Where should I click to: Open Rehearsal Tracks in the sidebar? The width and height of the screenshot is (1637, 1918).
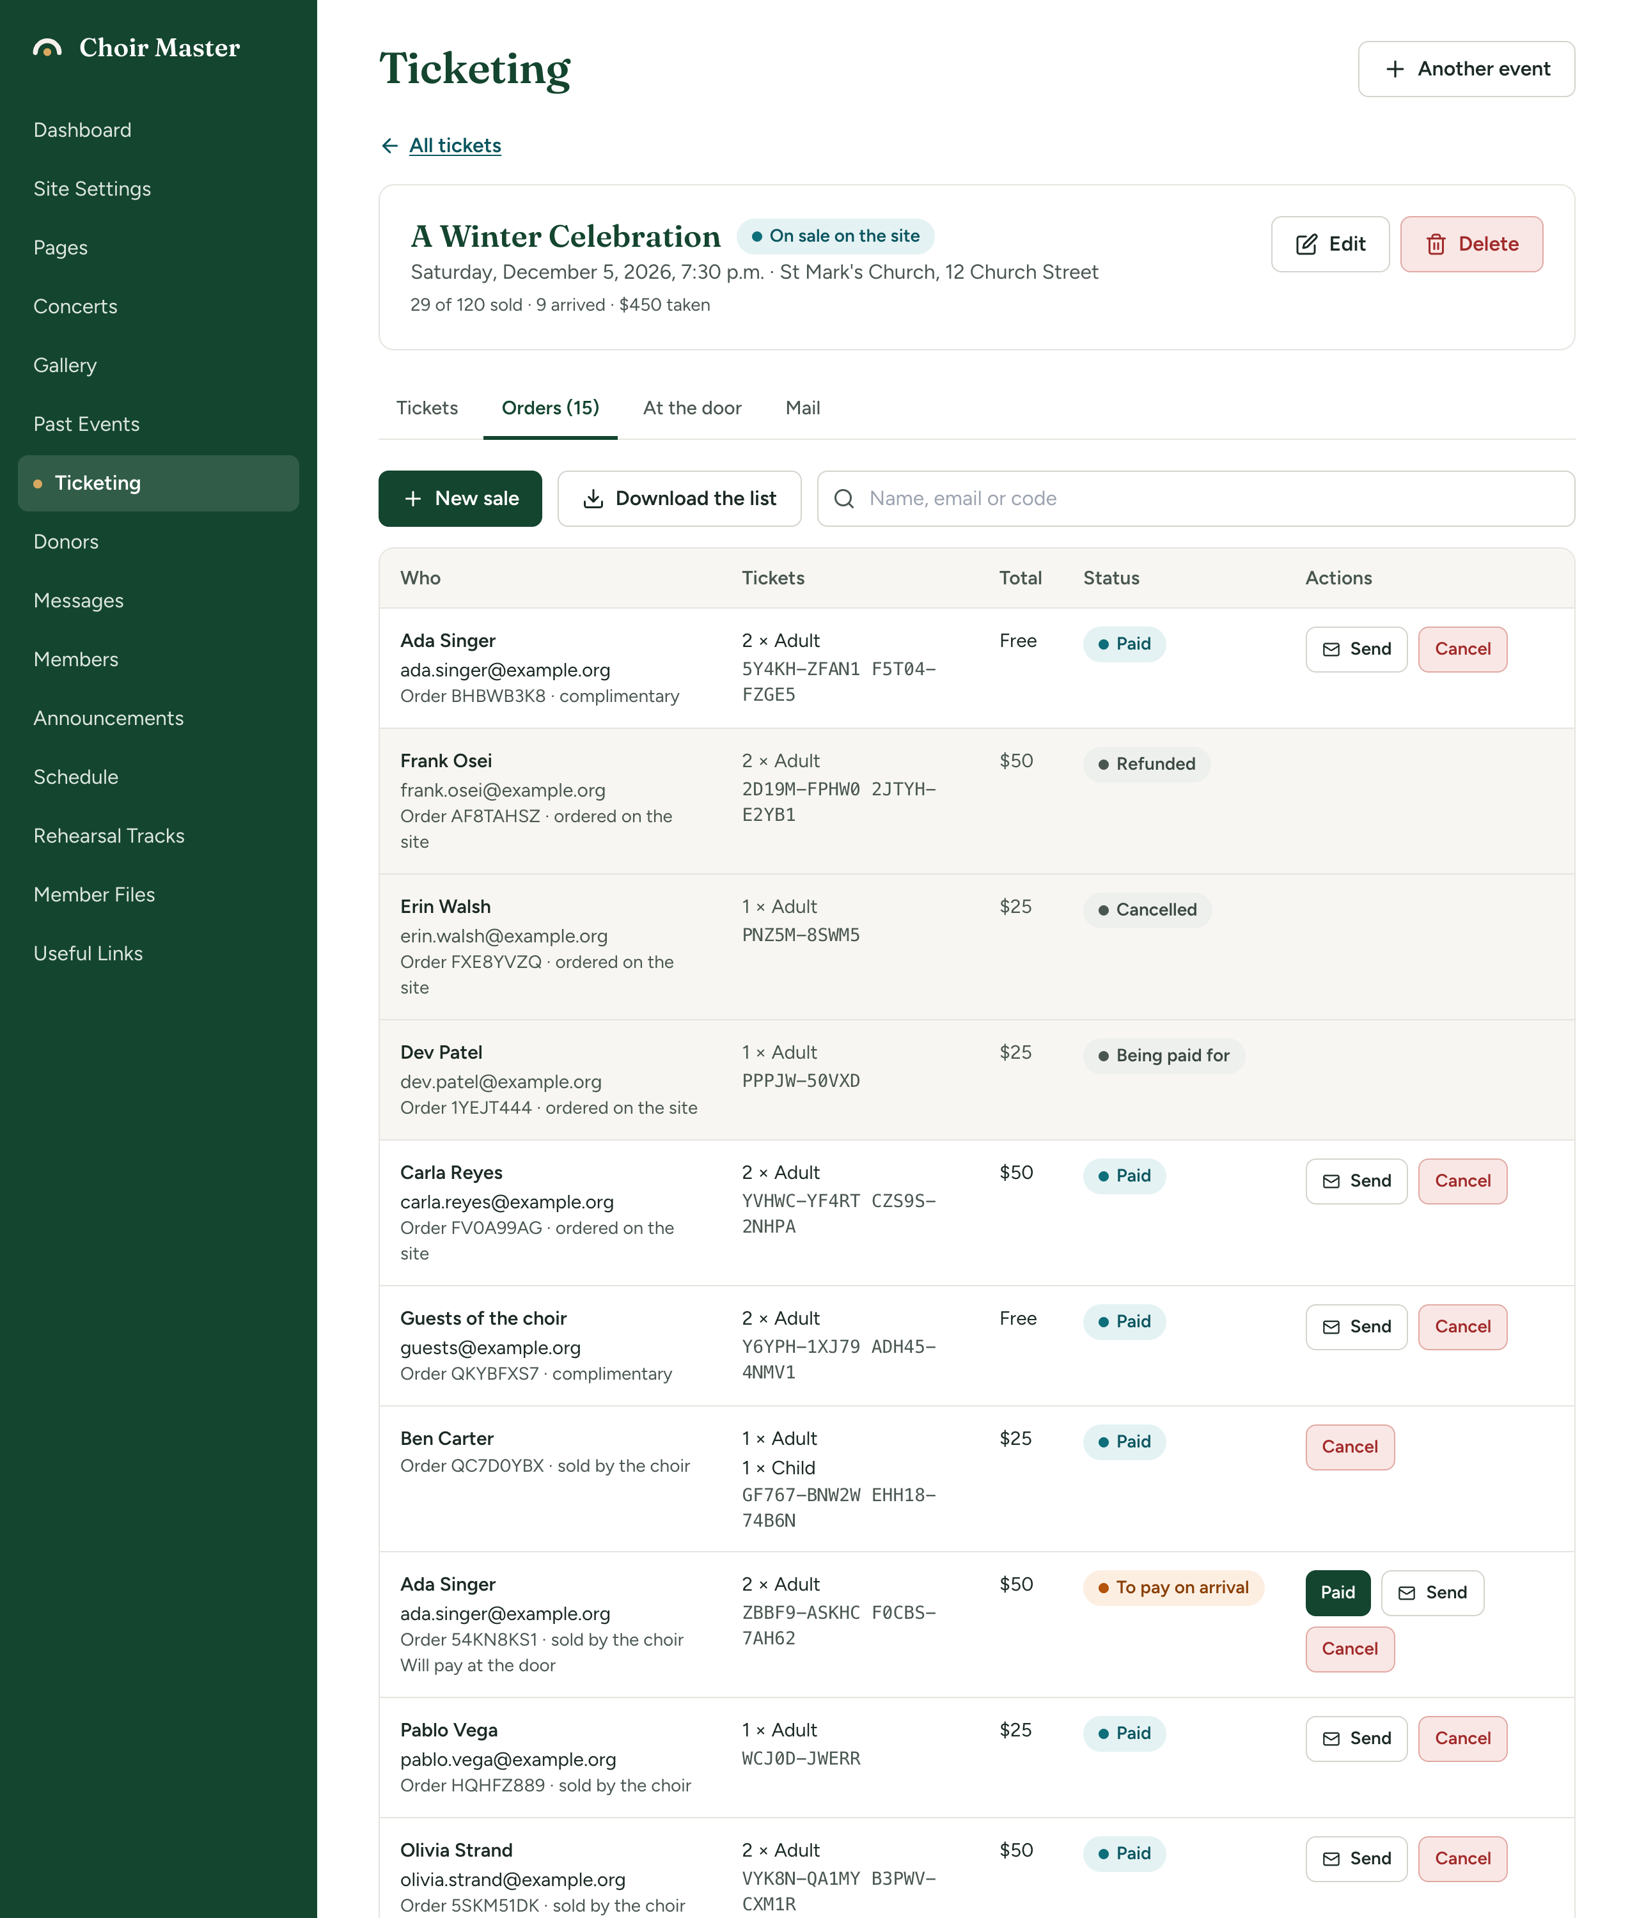coord(159,836)
